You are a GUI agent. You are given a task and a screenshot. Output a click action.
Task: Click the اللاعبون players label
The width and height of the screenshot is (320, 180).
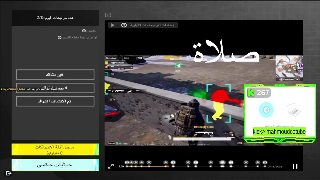(x=92, y=30)
